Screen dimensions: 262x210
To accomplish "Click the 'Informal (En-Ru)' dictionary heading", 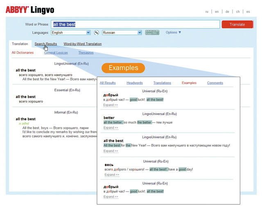I will click(x=66, y=112).
